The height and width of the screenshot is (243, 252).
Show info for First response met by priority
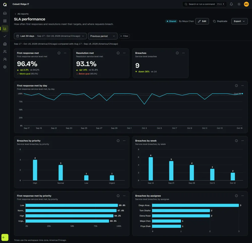[x=118, y=196]
